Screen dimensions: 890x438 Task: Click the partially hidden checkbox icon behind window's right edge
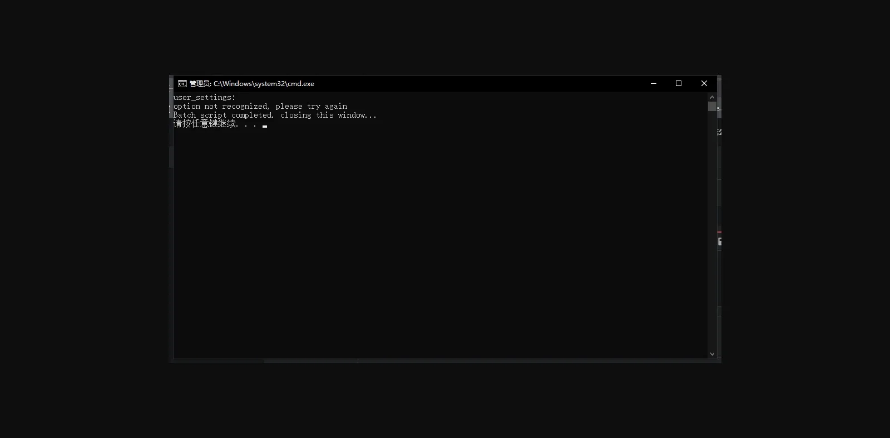719,132
